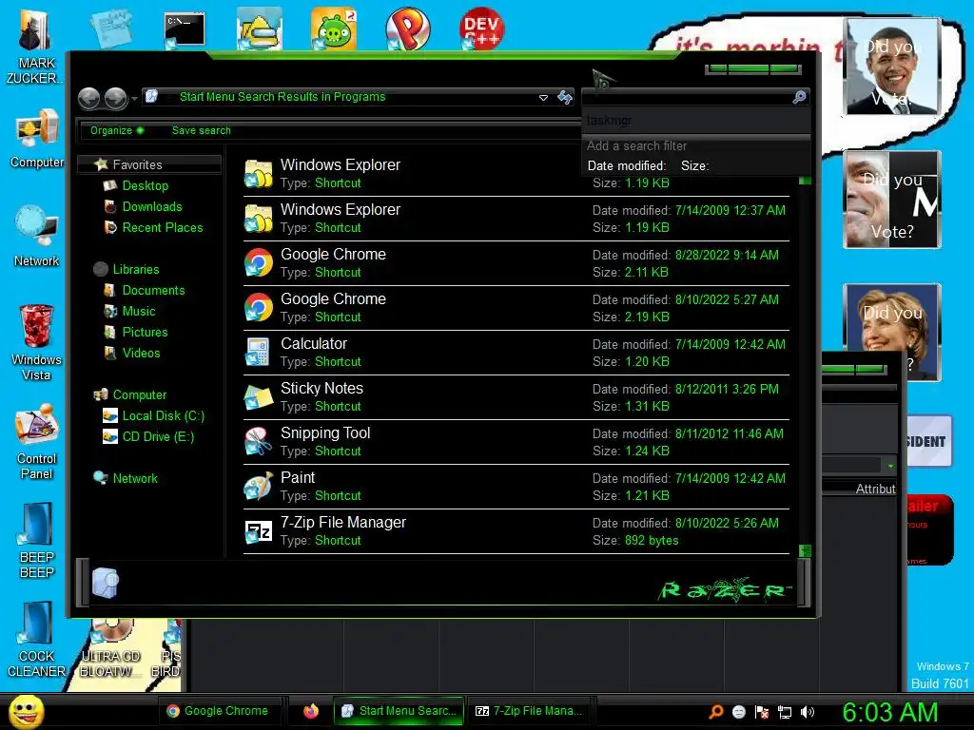The width and height of the screenshot is (974, 730).
Task: Click the Back navigation arrow in Explorer
Action: pyautogui.click(x=89, y=98)
